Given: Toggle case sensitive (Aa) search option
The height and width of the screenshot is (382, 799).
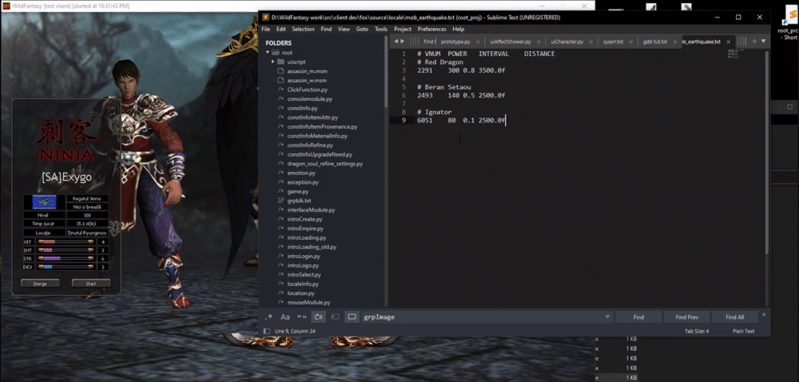Looking at the screenshot, I should (285, 316).
